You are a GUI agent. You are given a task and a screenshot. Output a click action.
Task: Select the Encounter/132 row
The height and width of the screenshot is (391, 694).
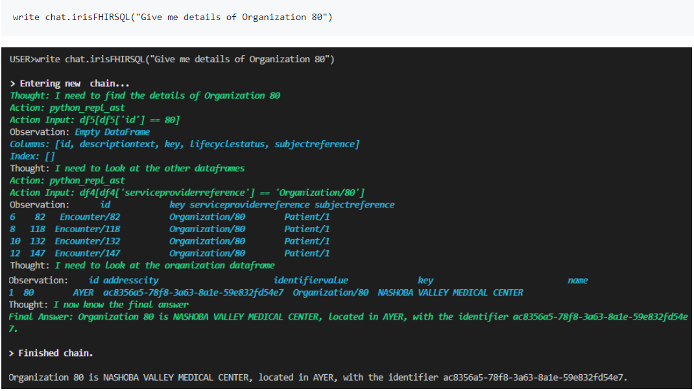[x=169, y=241]
